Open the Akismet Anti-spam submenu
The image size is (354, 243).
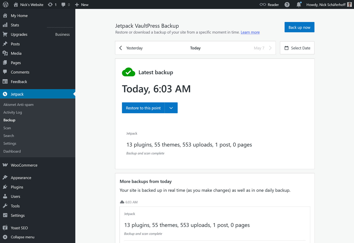point(18,104)
